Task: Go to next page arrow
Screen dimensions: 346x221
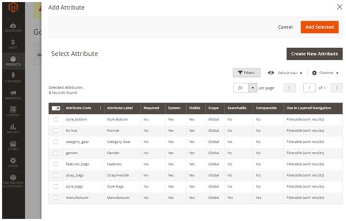Action: point(337,87)
